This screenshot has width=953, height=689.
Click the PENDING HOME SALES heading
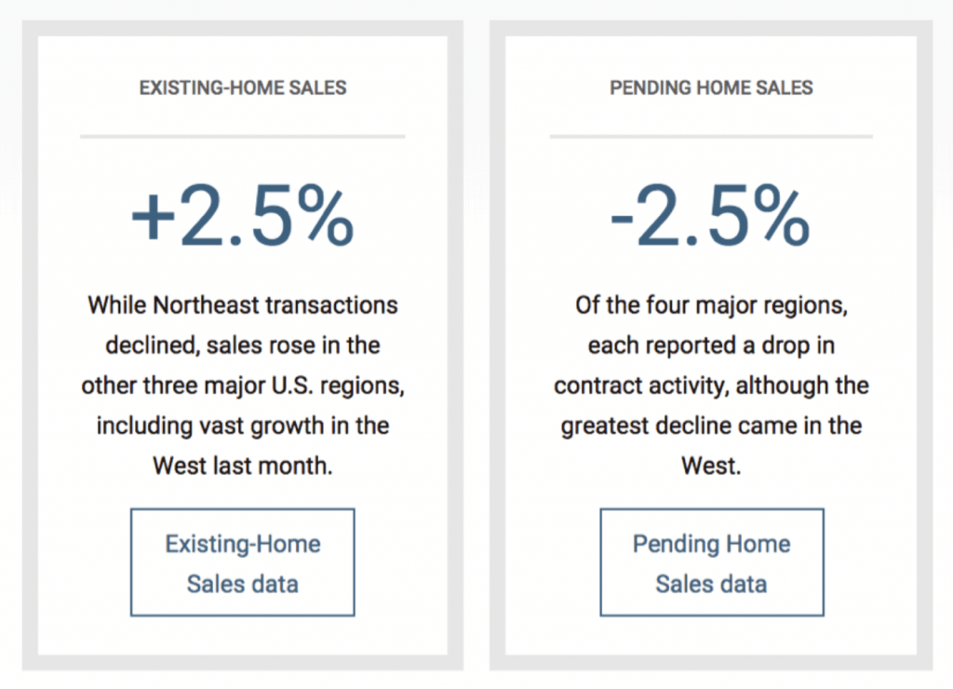(x=711, y=88)
